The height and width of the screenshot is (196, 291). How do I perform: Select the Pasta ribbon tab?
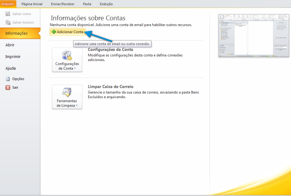87,4
